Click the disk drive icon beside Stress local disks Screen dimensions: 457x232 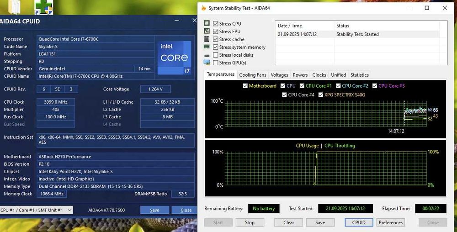(x=207, y=55)
